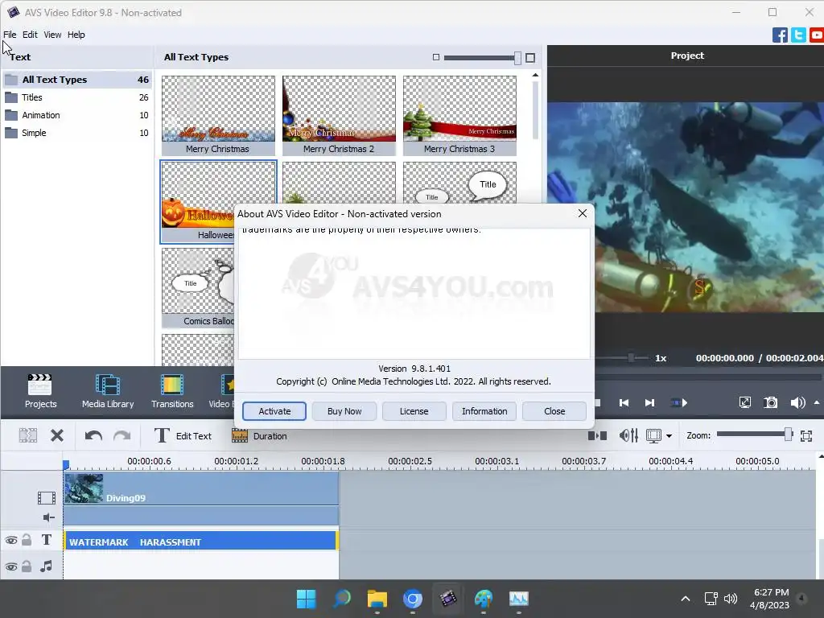This screenshot has height=618, width=824.
Task: Open Twitter page icon
Action: pos(798,35)
